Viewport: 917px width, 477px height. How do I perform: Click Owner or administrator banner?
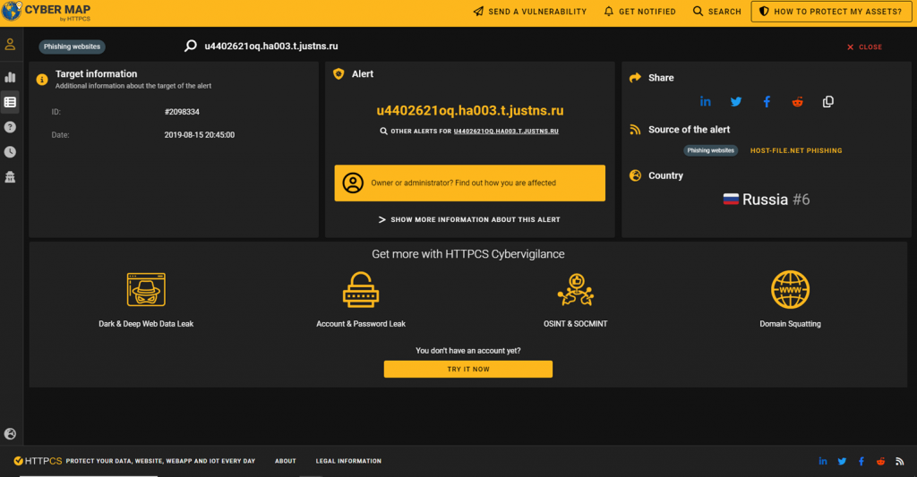point(469,183)
